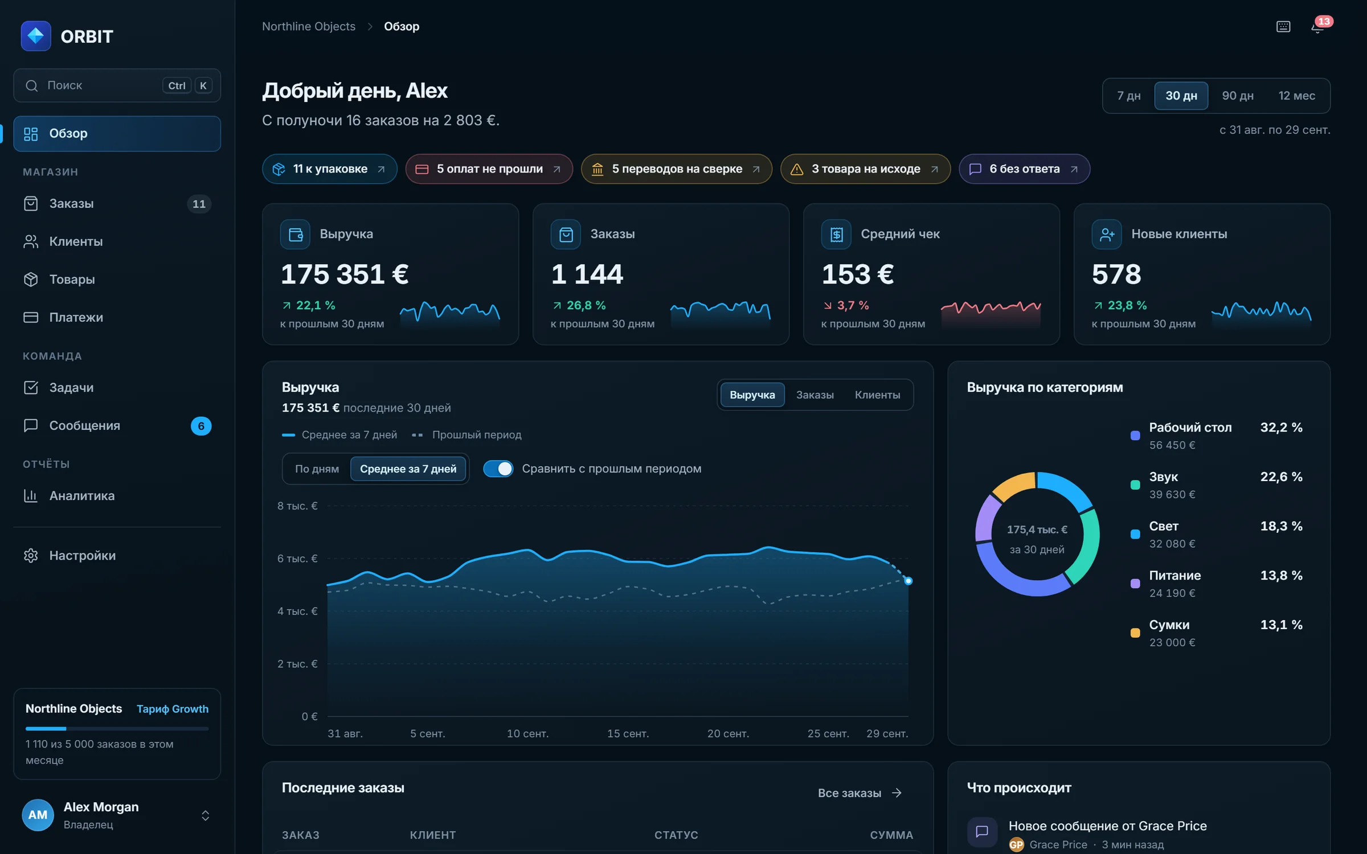Select the Выручка chart tab
Image resolution: width=1367 pixels, height=854 pixels.
(x=752, y=395)
